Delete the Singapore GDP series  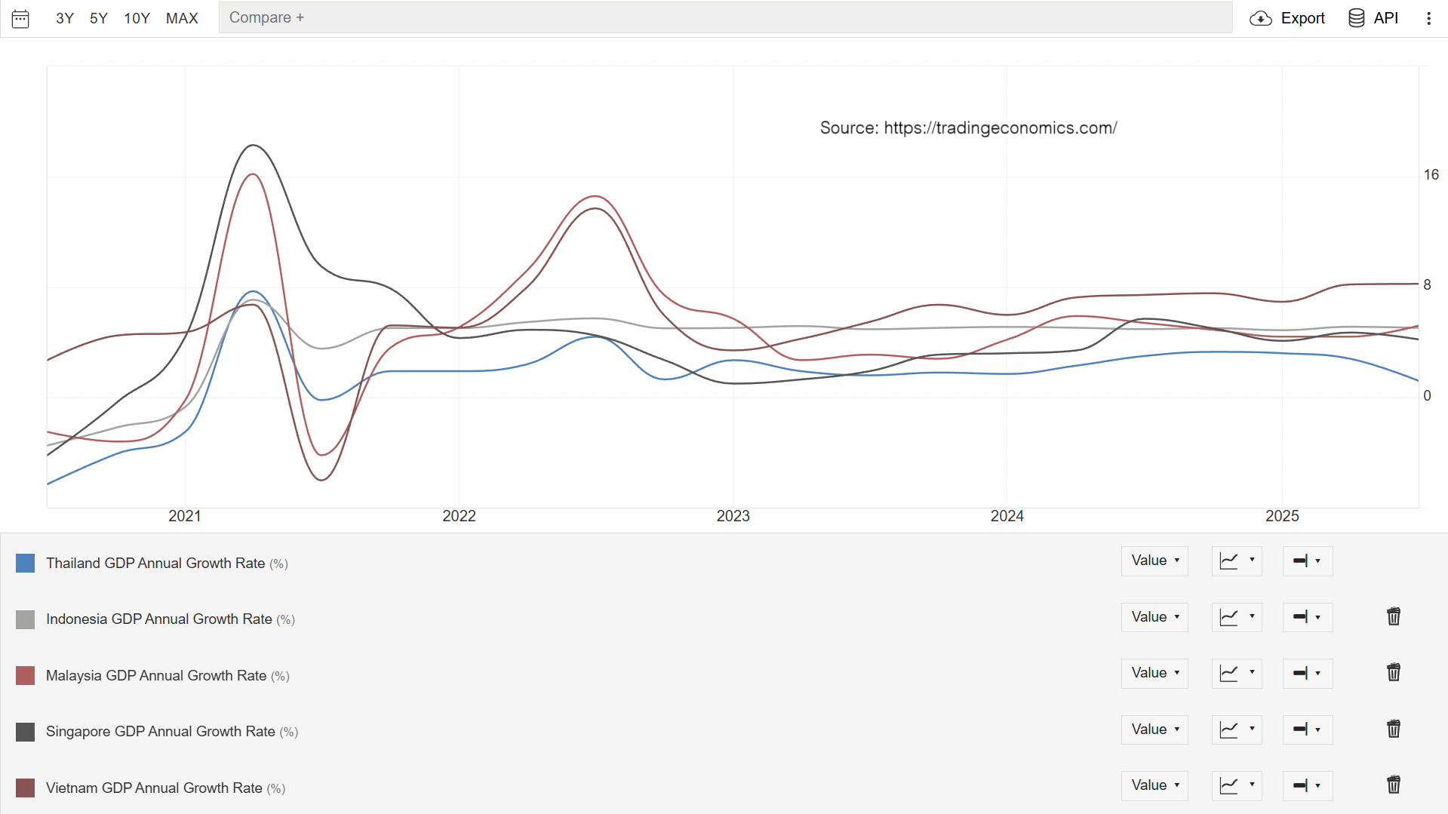(x=1393, y=730)
